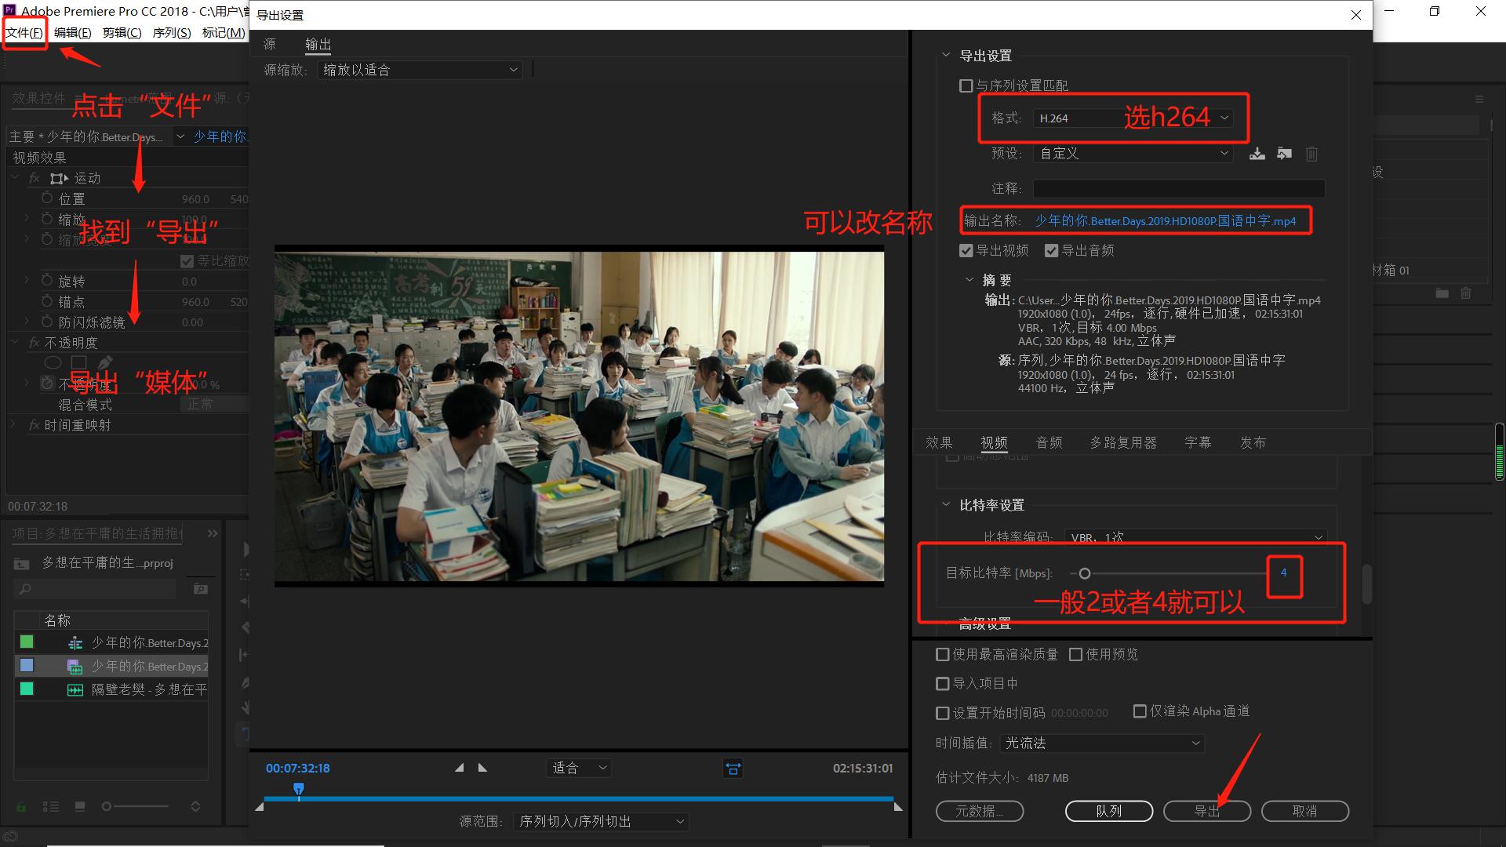Enable 与序列设置匹配 checkbox

pyautogui.click(x=966, y=85)
